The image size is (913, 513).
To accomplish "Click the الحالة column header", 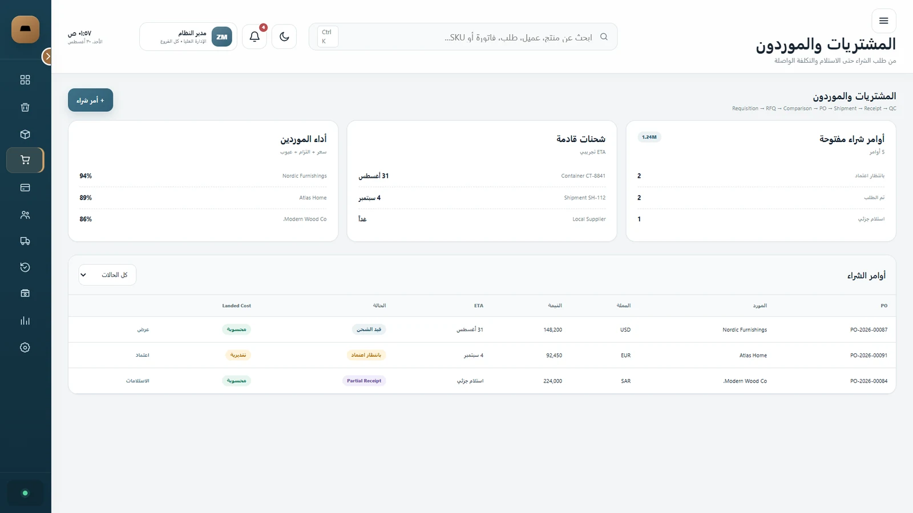I will 379,306.
